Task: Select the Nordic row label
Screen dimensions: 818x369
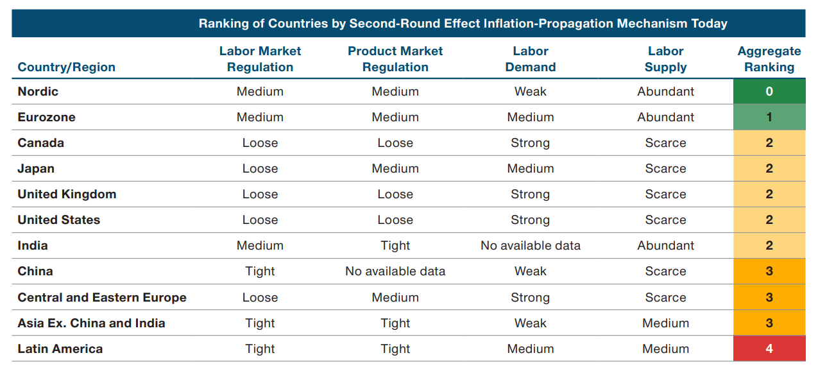Action: tap(38, 91)
